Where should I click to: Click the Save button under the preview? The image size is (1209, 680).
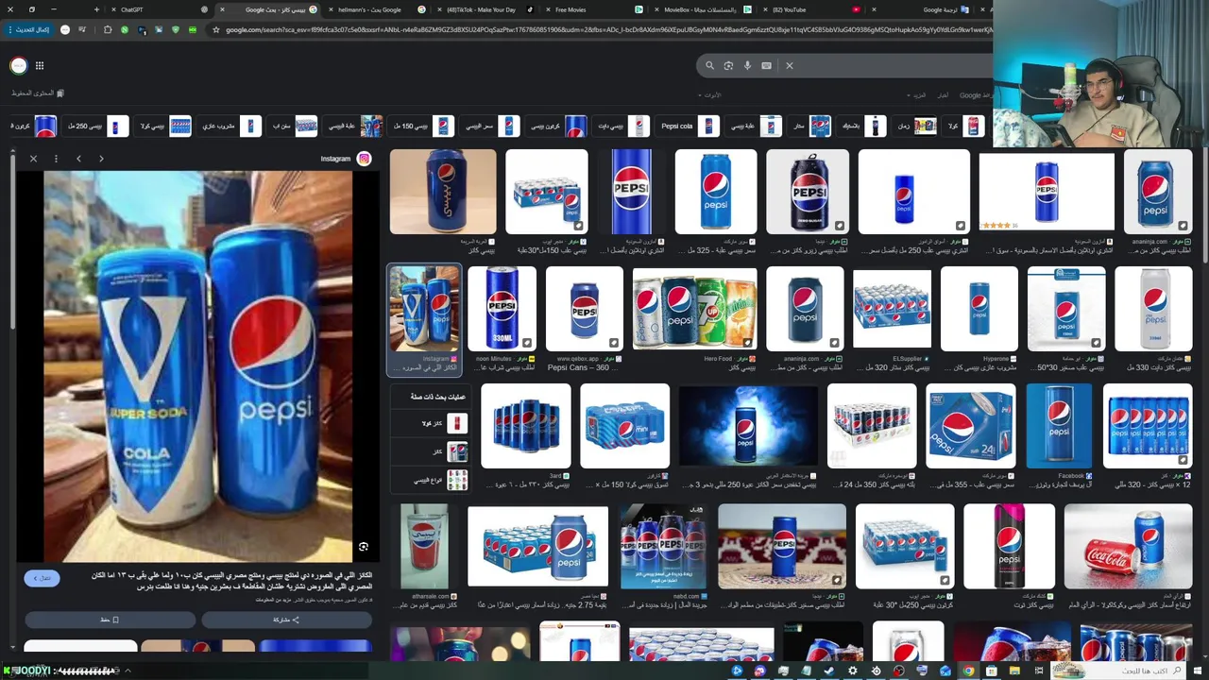click(110, 620)
